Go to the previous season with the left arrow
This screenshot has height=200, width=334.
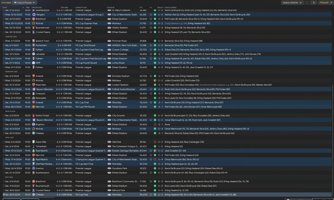click(x=307, y=3)
